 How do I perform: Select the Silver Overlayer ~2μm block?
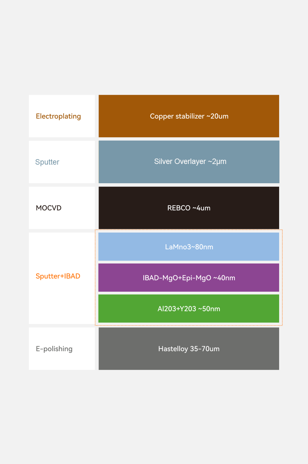[x=189, y=162]
